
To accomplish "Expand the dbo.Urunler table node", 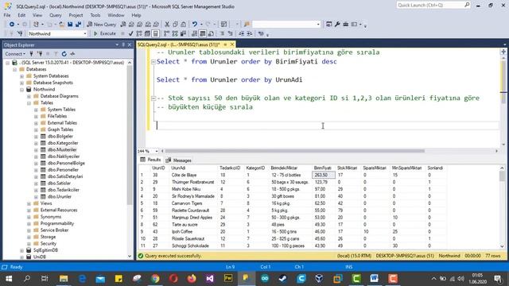I will point(36,197).
